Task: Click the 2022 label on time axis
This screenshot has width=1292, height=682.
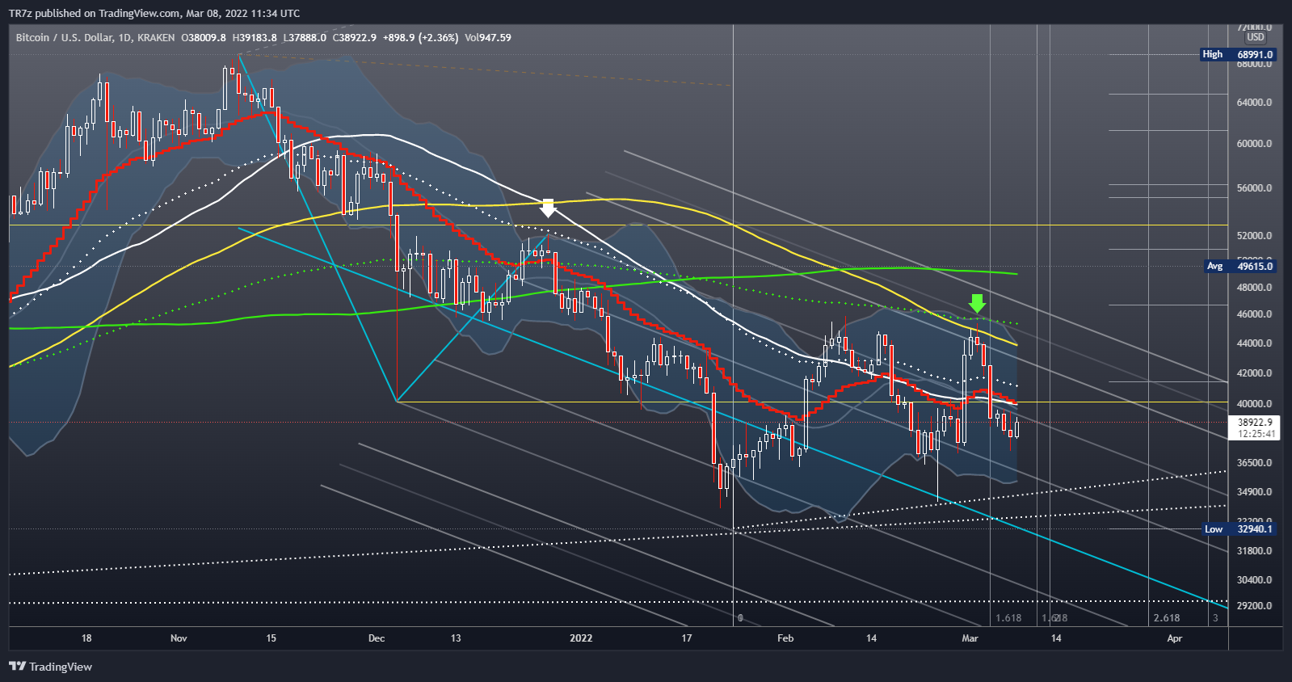Action: [x=581, y=638]
